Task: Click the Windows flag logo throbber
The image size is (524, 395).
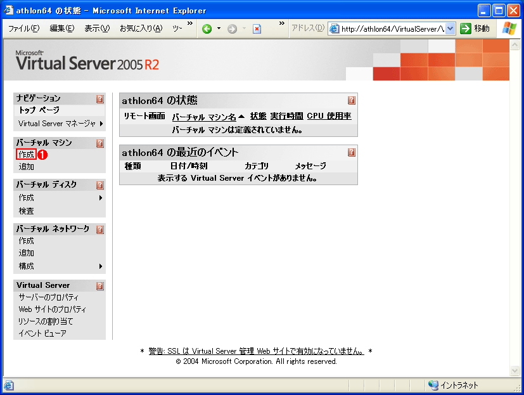Action: 509,28
